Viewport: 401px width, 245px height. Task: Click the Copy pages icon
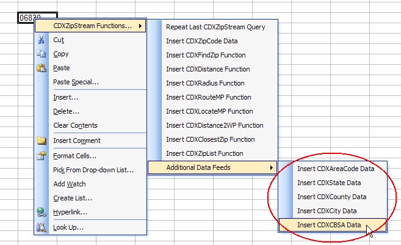pos(41,54)
